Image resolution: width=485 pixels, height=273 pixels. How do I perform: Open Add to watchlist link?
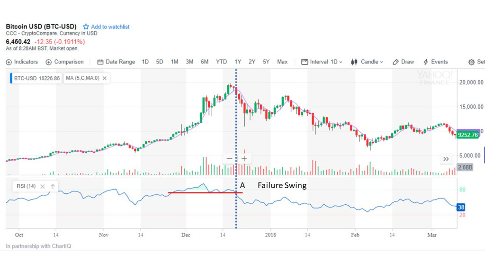point(110,27)
